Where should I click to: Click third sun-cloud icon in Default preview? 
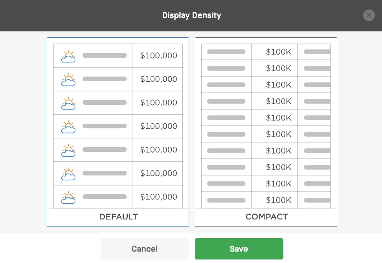tap(68, 103)
